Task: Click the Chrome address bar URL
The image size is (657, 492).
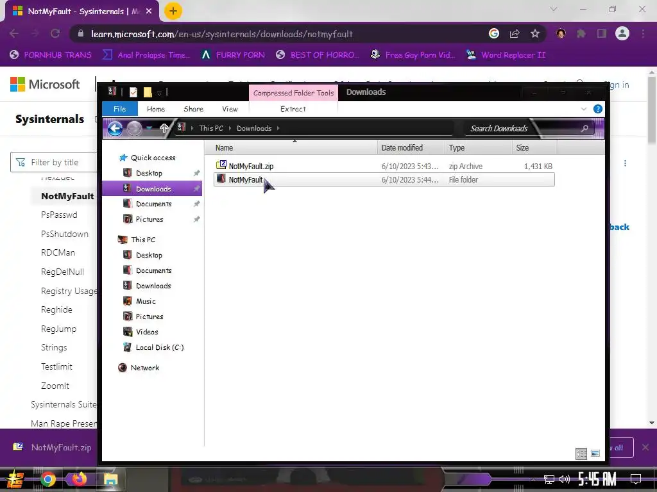Action: [222, 34]
